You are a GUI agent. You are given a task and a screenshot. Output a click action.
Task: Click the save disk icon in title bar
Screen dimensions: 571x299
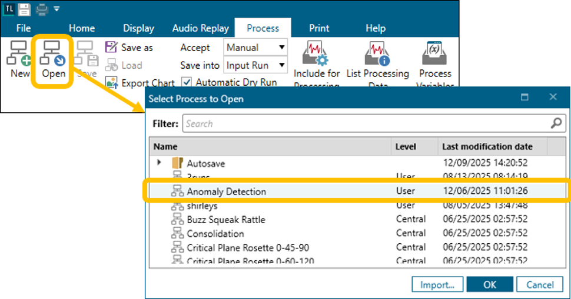[x=24, y=9]
